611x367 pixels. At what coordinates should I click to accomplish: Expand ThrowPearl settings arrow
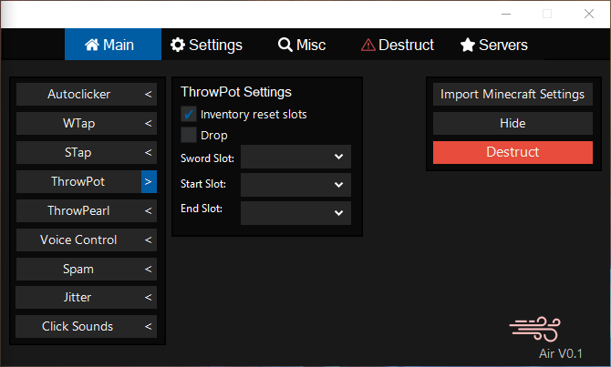coord(149,211)
